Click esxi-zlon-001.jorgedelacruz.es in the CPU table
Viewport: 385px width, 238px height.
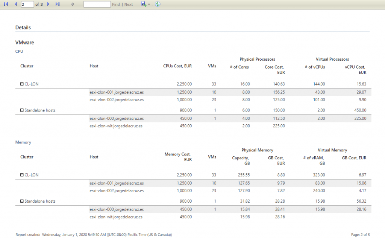[x=117, y=92]
